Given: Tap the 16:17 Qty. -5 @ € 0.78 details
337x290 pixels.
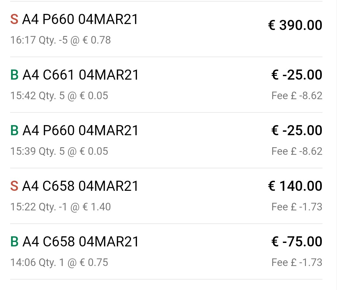Looking at the screenshot, I should coord(60,40).
